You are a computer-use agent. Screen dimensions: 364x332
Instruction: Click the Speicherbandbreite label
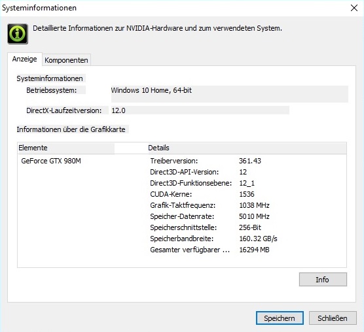(182, 239)
